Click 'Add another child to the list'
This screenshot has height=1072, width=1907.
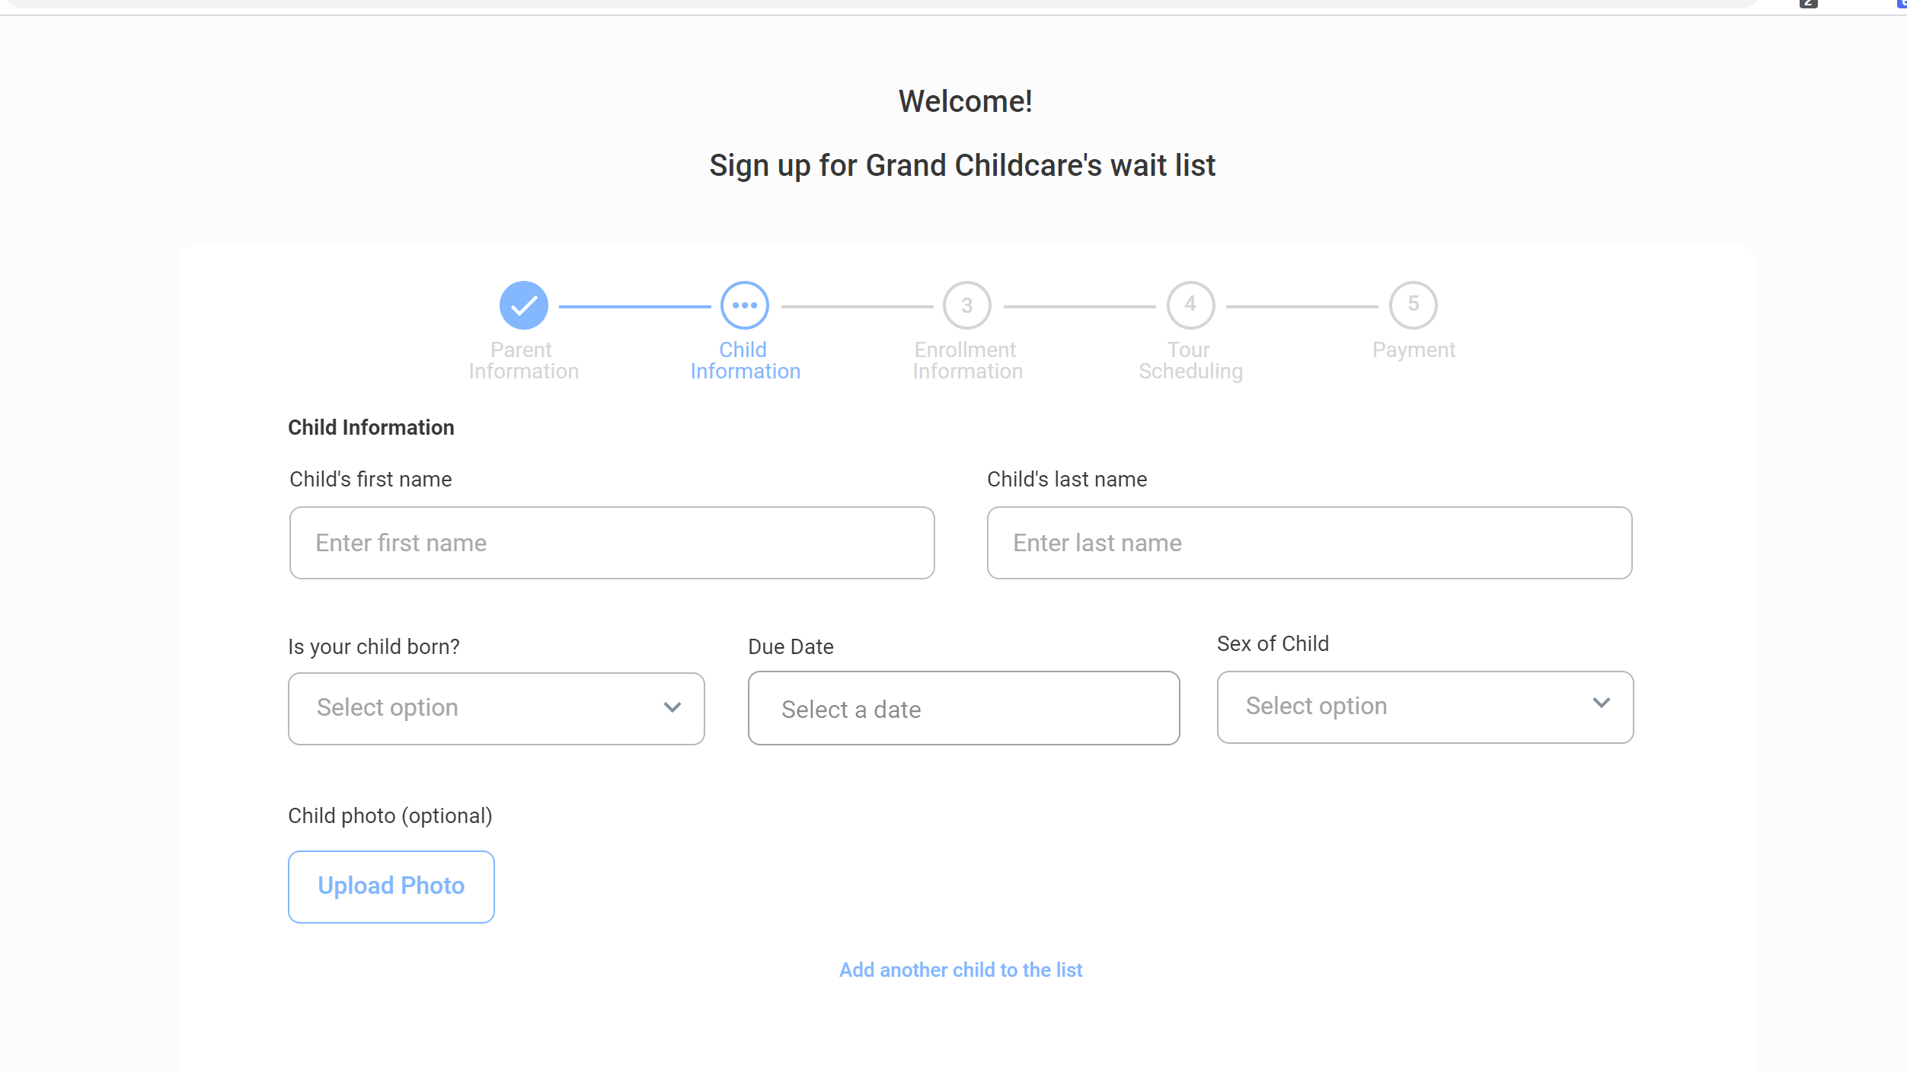[960, 970]
